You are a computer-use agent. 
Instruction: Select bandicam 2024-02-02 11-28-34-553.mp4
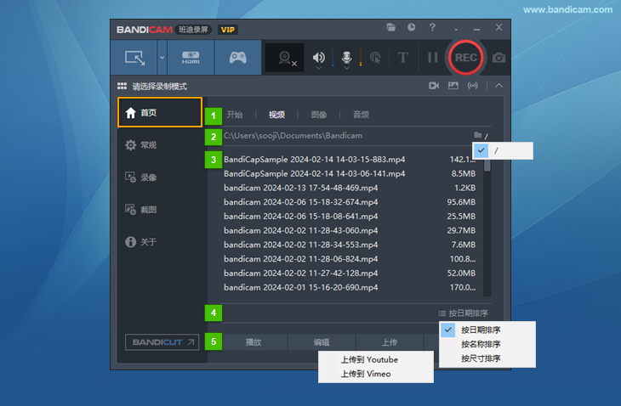[x=301, y=245]
